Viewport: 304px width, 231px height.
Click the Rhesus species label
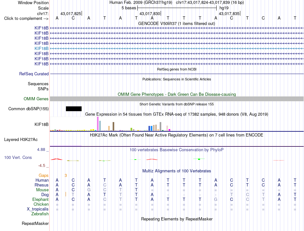pyautogui.click(x=42, y=185)
